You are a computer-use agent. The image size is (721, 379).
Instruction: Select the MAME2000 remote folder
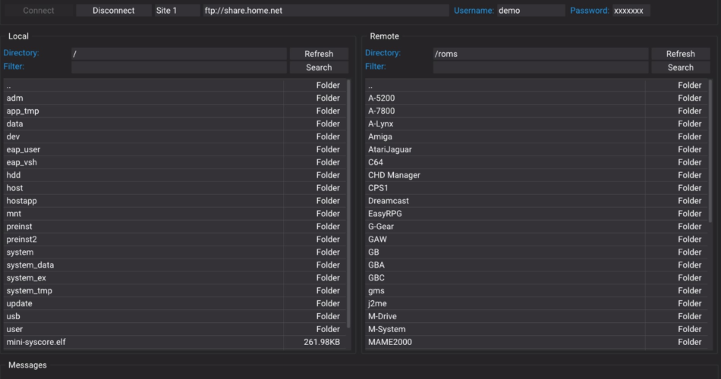point(389,343)
